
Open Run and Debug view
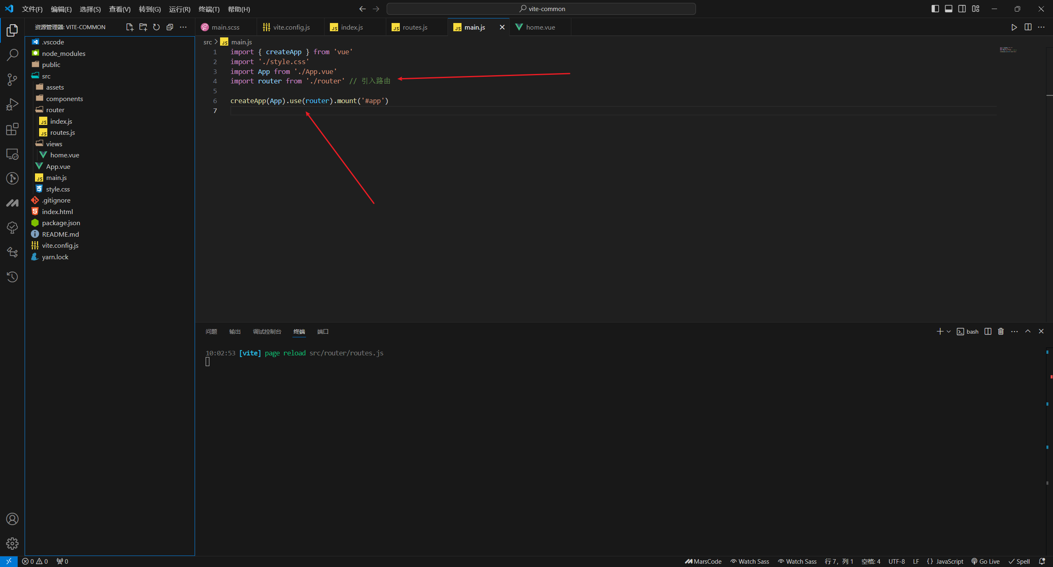(x=12, y=104)
